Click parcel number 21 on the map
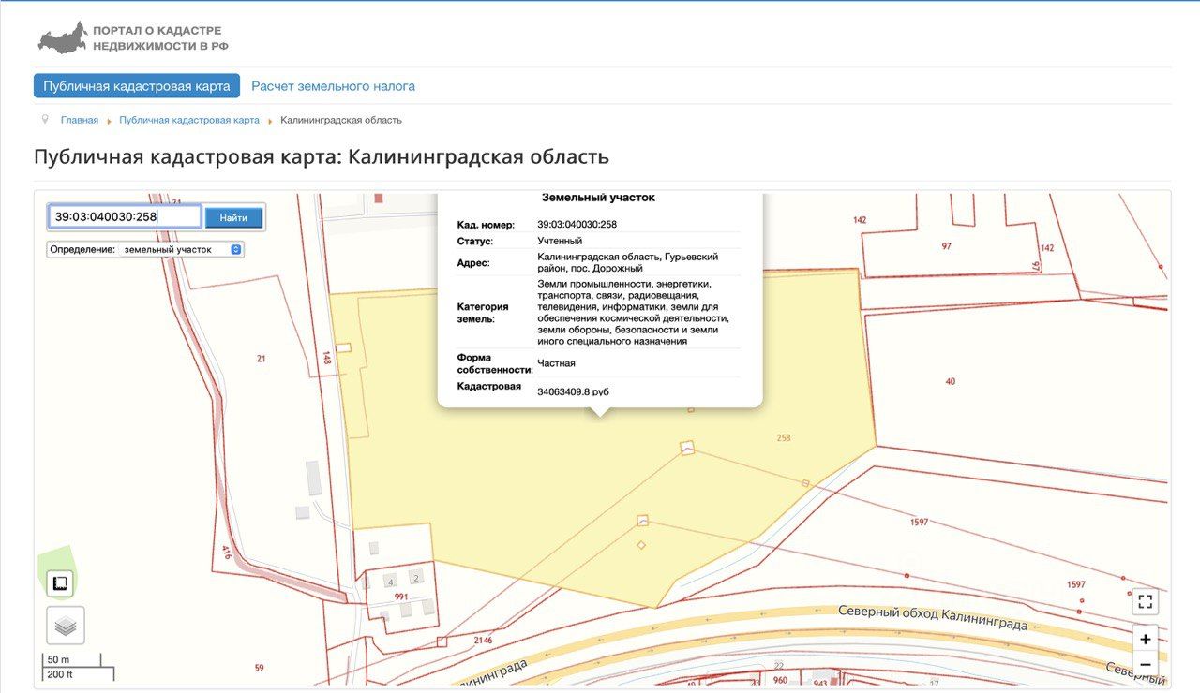The width and height of the screenshot is (1200, 693). point(262,359)
